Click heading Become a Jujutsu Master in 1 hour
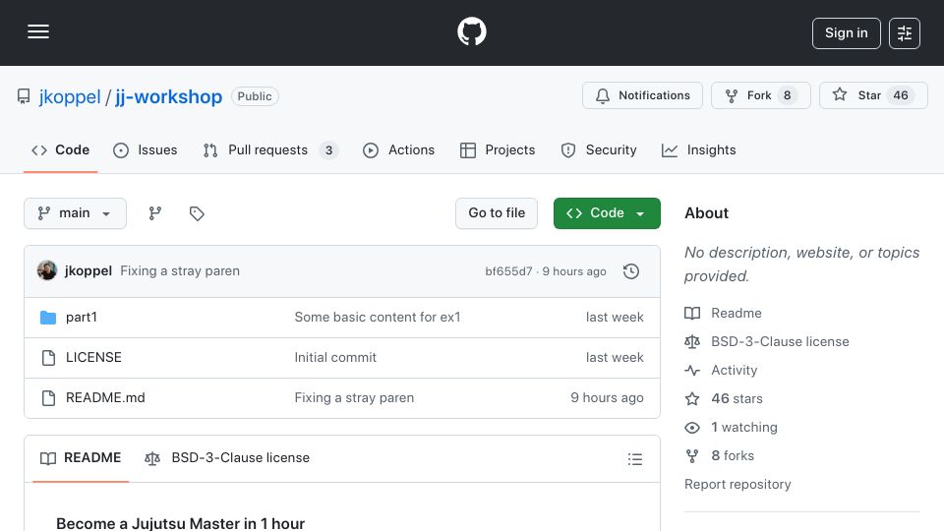This screenshot has width=944, height=531. [x=181, y=523]
